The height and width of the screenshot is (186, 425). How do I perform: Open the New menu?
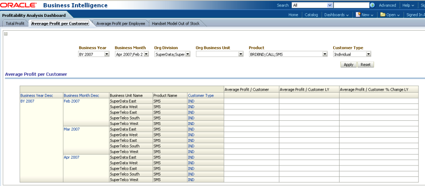(x=367, y=15)
